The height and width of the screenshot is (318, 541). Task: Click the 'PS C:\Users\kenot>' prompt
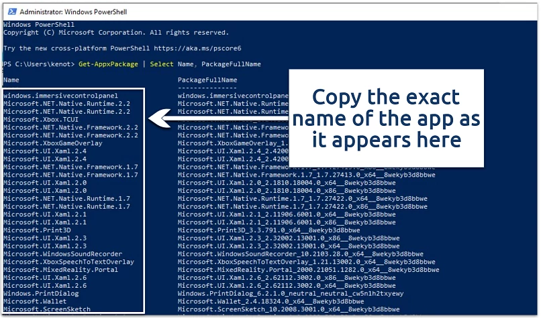[x=39, y=64]
